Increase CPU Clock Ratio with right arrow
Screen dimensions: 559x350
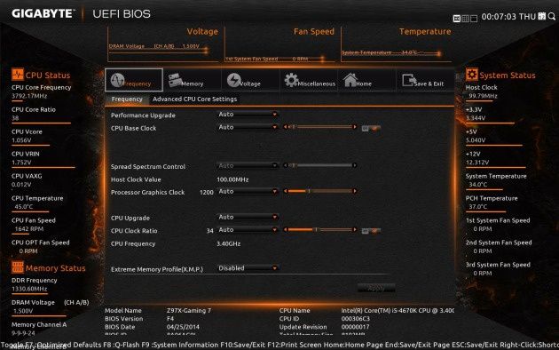[354, 230]
